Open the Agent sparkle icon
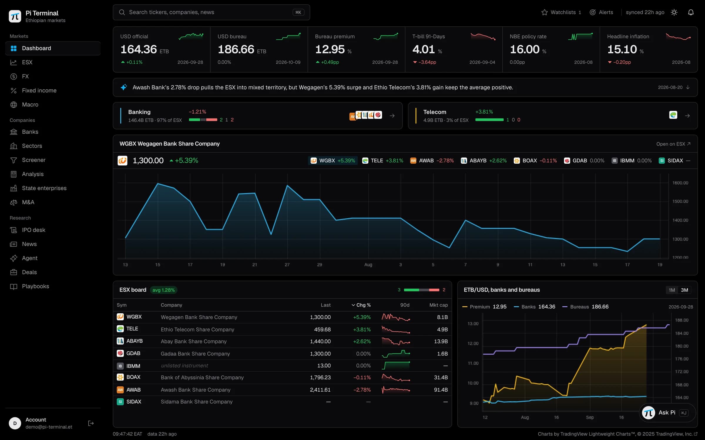 [14, 258]
